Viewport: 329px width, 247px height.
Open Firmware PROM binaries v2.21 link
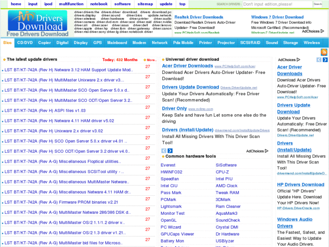coord(61,202)
